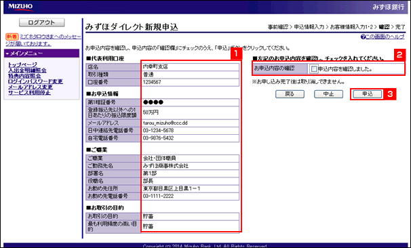Click the みずほ商事株式会社 employer value
Viewport: 411px width, 248px height.
[165, 166]
